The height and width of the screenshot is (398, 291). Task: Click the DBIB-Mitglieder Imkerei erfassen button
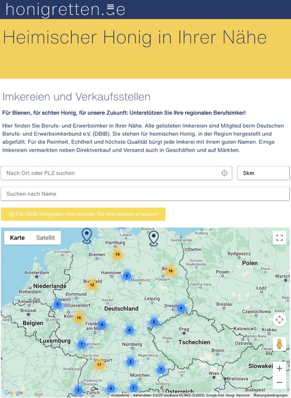click(x=83, y=214)
